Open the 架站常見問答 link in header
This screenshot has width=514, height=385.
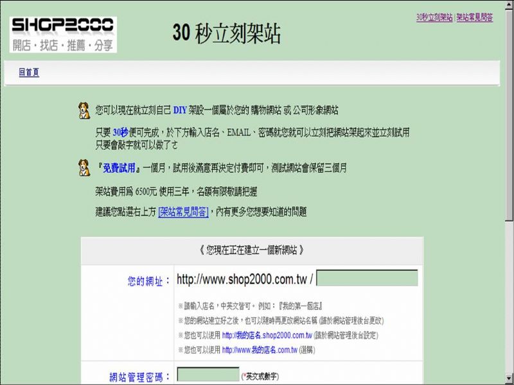tap(475, 17)
